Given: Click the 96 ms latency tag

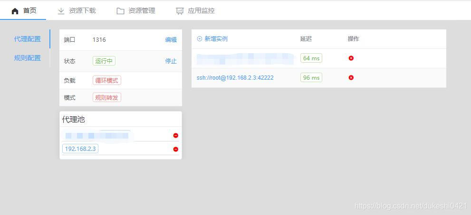Looking at the screenshot, I should pyautogui.click(x=311, y=78).
